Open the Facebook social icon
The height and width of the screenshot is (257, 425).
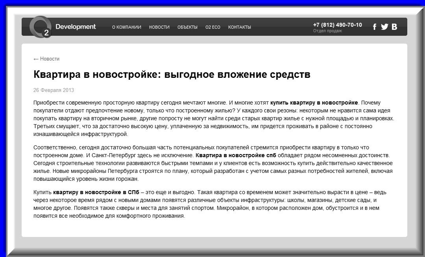point(375,27)
